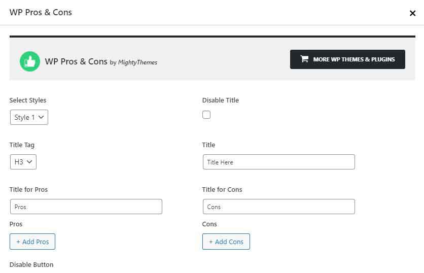Tick the Disable Title checkbox
The height and width of the screenshot is (273, 424).
point(206,115)
